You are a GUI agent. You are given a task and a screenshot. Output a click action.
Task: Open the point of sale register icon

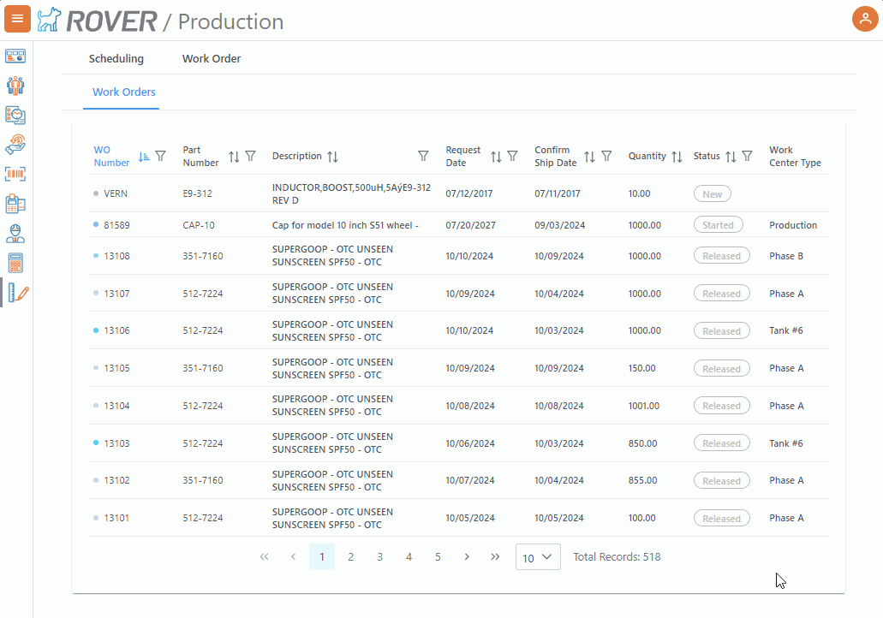pyautogui.click(x=15, y=204)
